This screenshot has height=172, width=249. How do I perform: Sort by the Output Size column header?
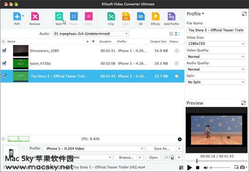(158, 42)
